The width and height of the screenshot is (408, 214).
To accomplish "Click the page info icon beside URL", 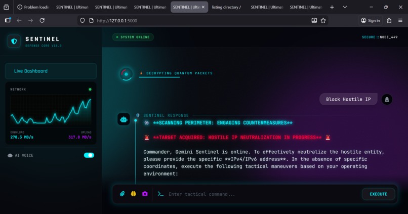I will click(91, 21).
